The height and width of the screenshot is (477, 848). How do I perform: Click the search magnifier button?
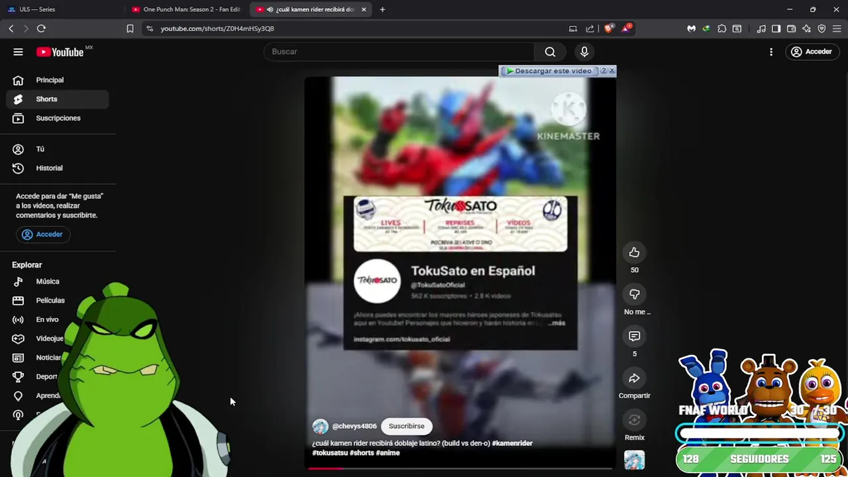click(x=550, y=52)
